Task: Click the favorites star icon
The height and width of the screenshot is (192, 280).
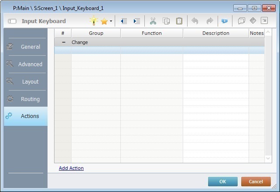Action: click(104, 21)
